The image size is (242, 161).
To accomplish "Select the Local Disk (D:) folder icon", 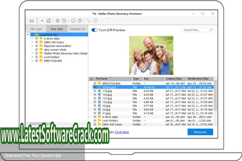I will click(x=37, y=35).
